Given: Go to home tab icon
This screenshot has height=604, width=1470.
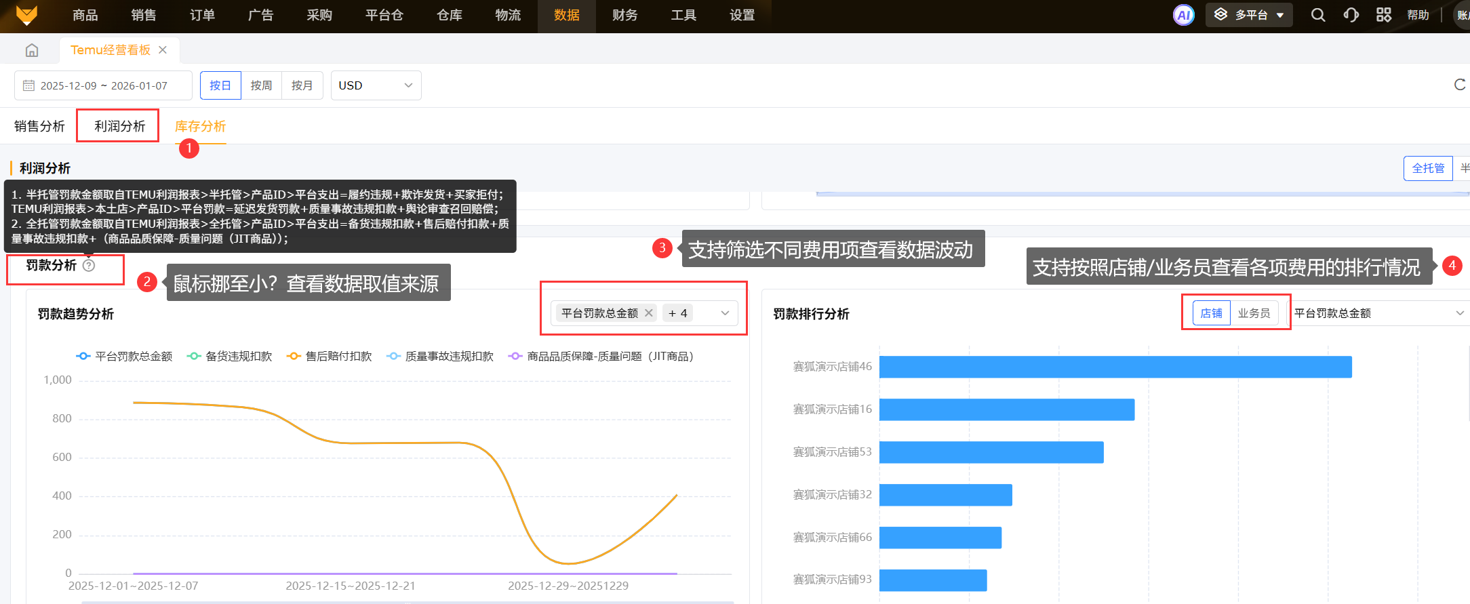Looking at the screenshot, I should (x=32, y=50).
